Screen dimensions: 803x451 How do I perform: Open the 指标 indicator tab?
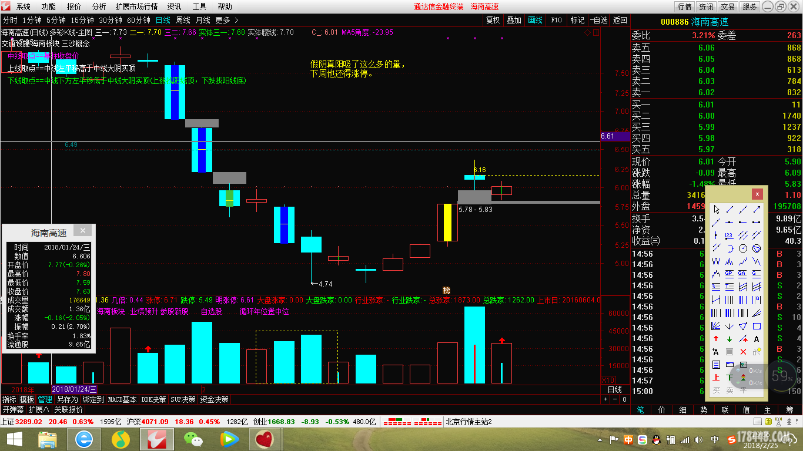click(9, 399)
